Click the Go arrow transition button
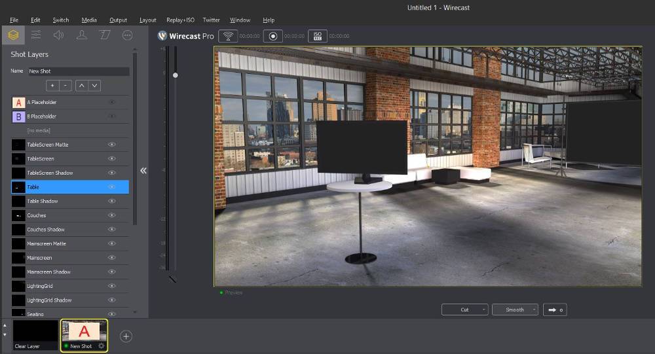The image size is (655, 354). point(555,310)
